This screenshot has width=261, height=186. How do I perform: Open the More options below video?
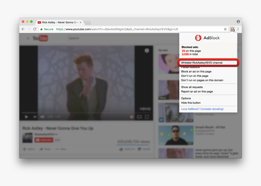61,149
